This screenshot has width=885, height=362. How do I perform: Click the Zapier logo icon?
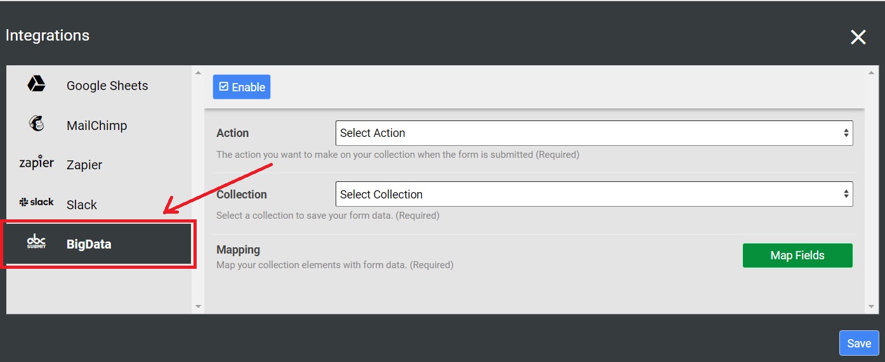[x=36, y=163]
